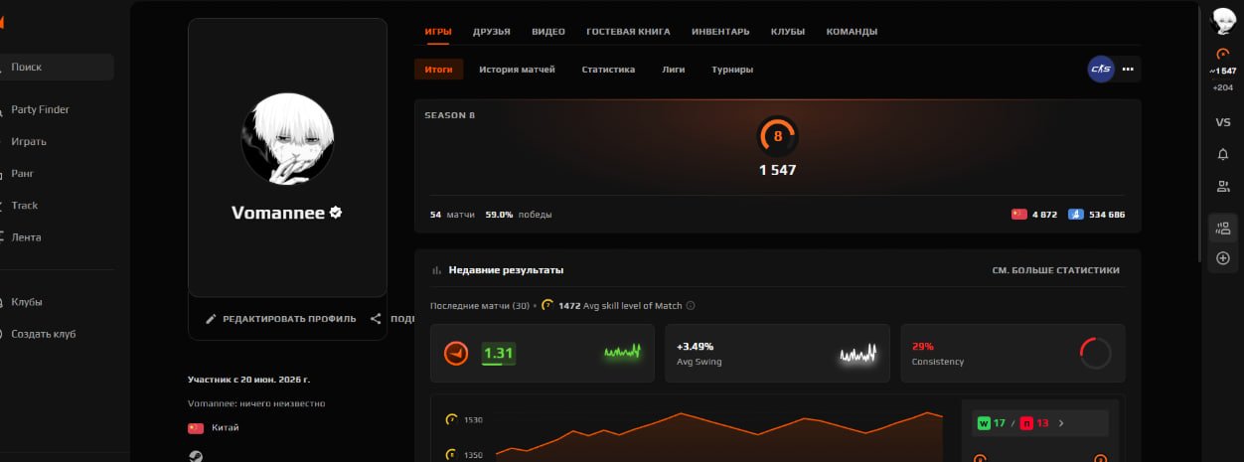Click the Steam icon under Китай
The image size is (1244, 462).
coord(196,457)
